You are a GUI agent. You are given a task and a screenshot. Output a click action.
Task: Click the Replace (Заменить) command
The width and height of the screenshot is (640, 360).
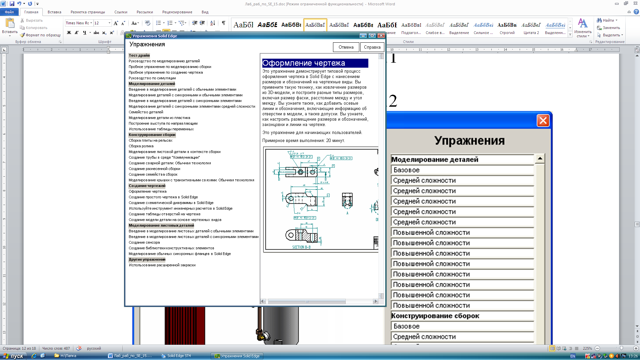609,28
